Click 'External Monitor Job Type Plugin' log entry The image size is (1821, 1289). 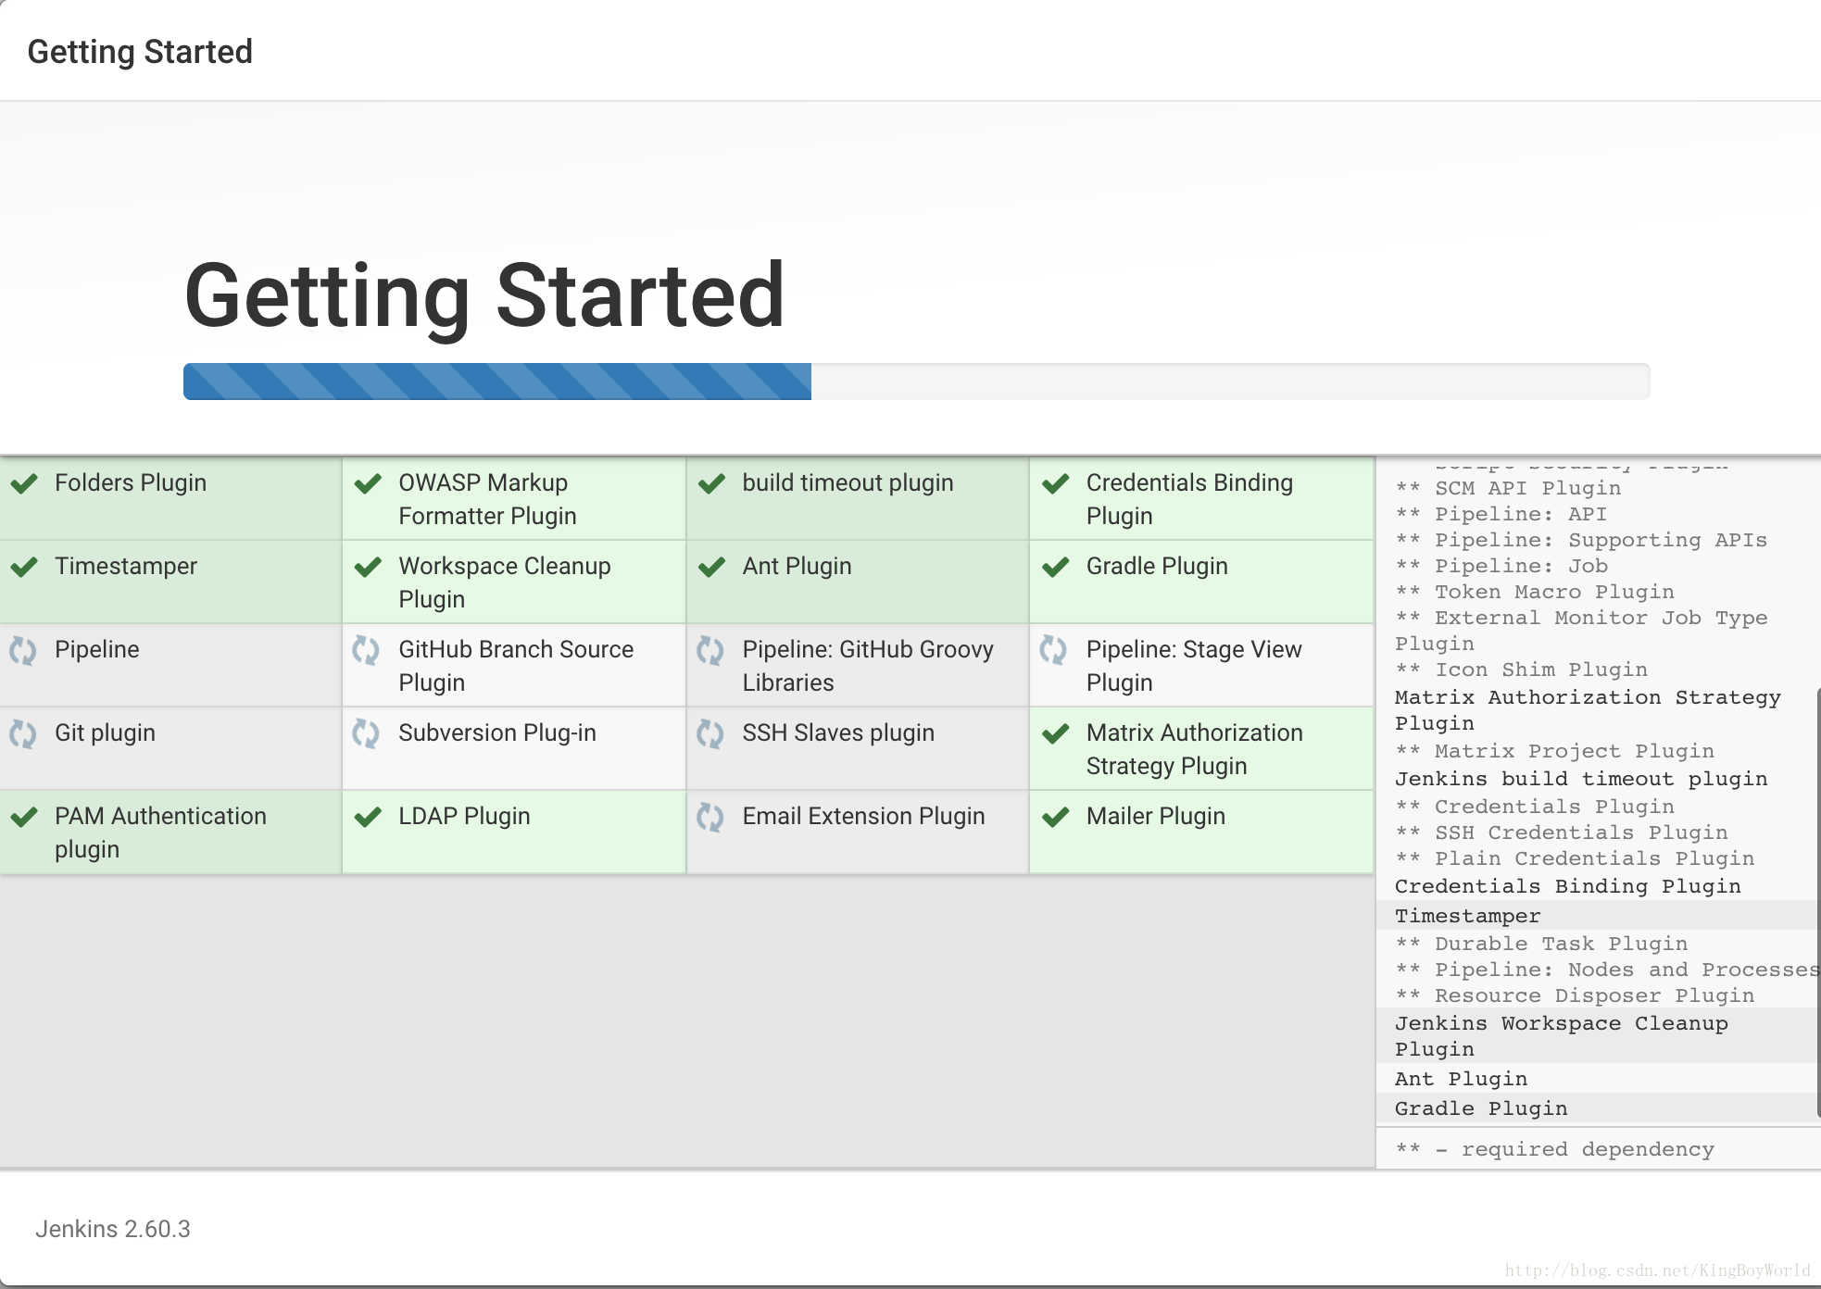click(1581, 631)
